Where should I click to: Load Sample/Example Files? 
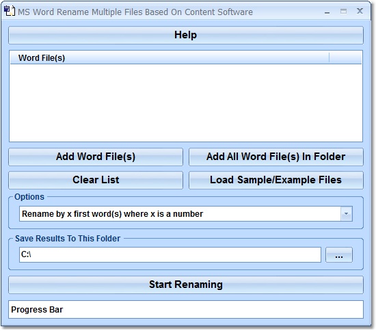tap(276, 180)
